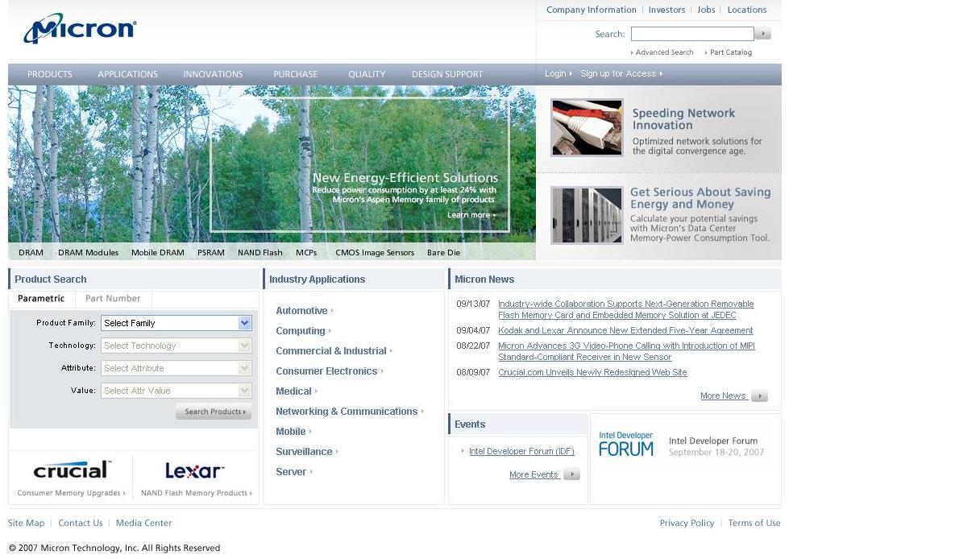Open the DESIGN SUPPORT menu
This screenshot has height=559, width=955.
click(x=447, y=74)
